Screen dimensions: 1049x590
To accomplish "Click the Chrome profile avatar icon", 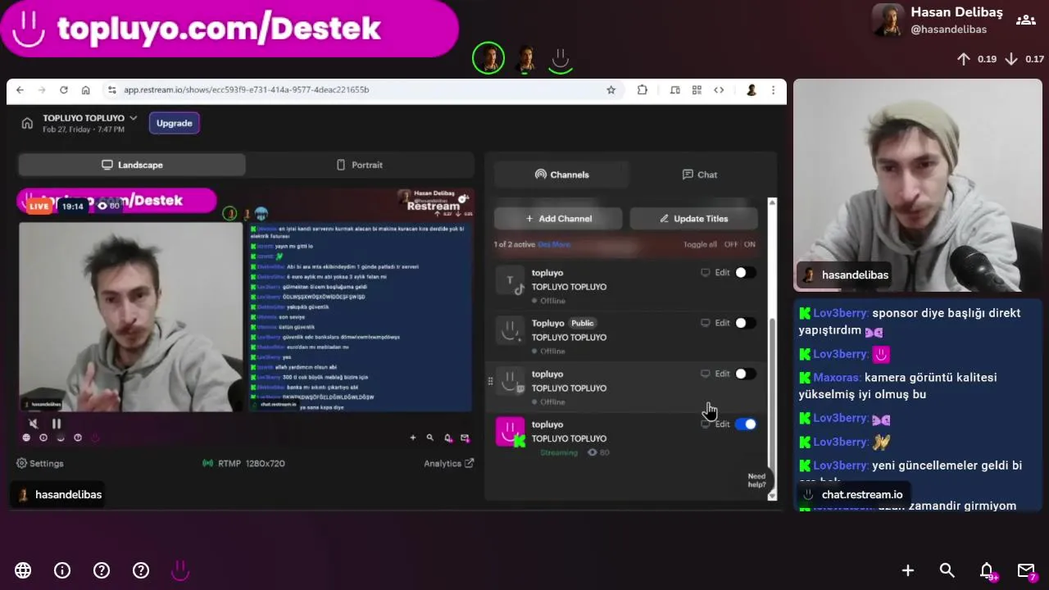I will (751, 90).
